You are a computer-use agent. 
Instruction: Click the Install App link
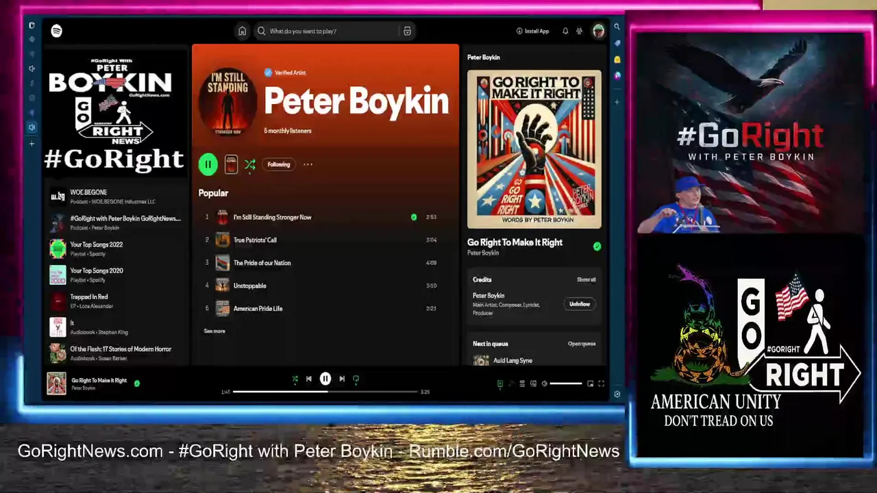(532, 31)
